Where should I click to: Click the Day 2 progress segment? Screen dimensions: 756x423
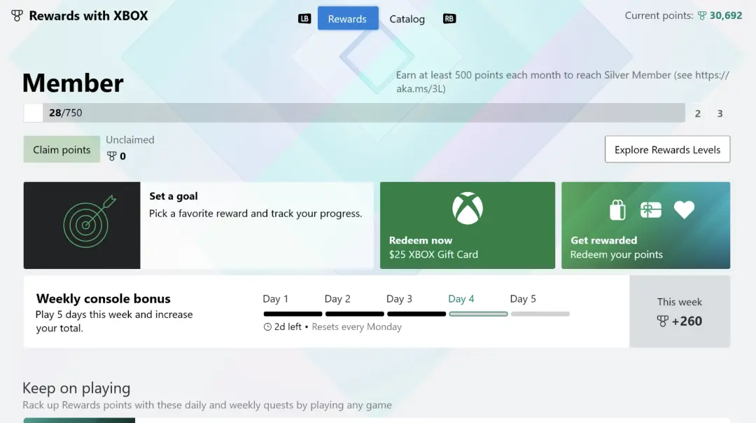tap(355, 314)
